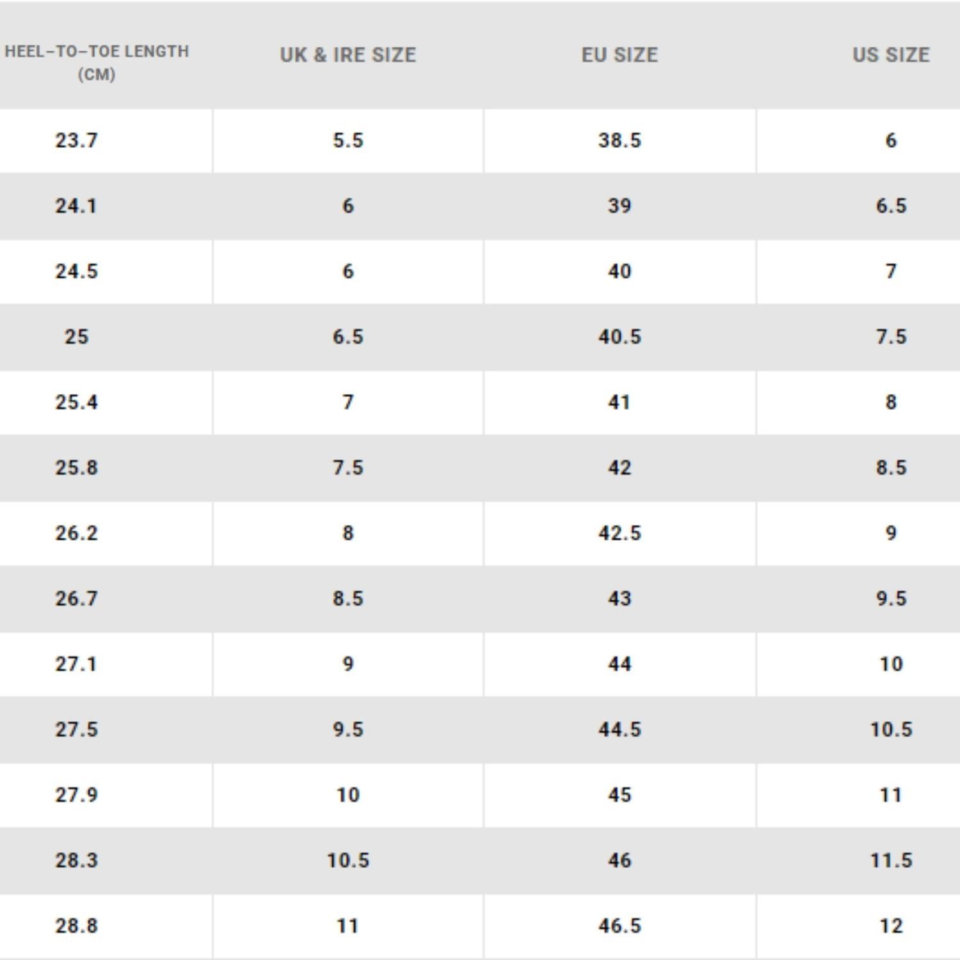Viewport: 960px width, 960px height.
Task: Click the EU size 39 cell
Action: [x=619, y=206]
